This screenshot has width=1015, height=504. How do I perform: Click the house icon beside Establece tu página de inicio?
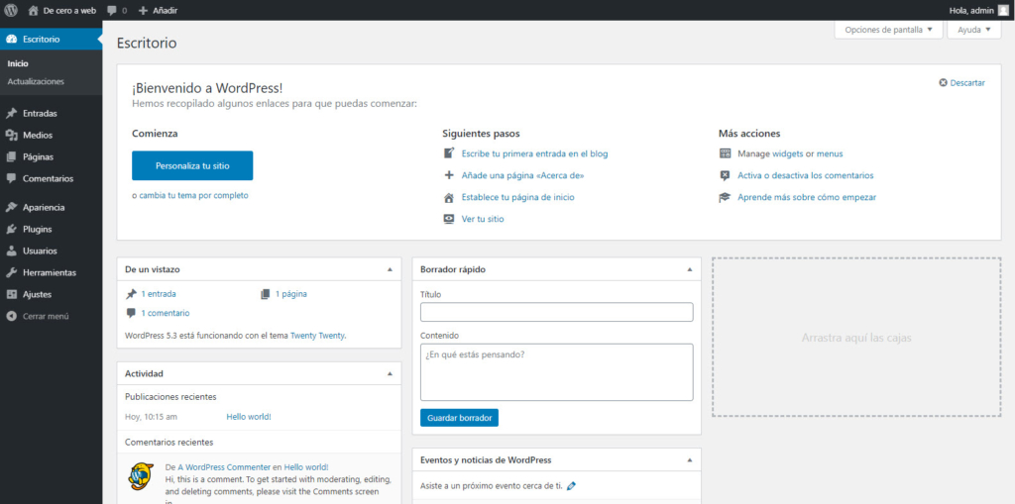(x=449, y=197)
